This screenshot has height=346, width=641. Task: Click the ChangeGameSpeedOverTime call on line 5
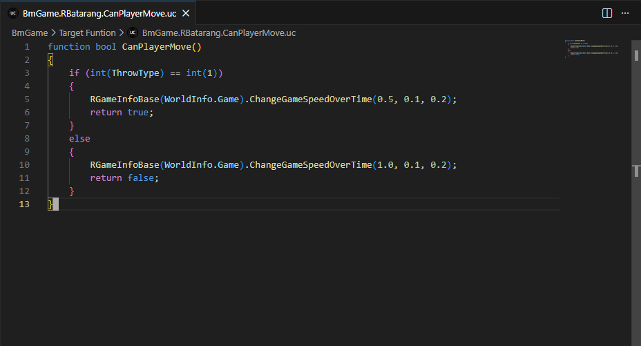(x=311, y=99)
